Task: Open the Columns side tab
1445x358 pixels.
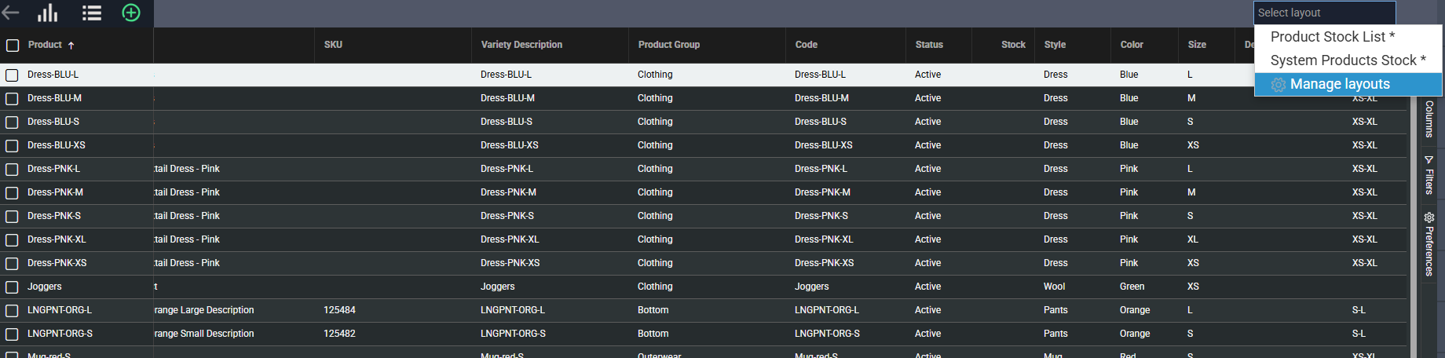Action: 1429,119
